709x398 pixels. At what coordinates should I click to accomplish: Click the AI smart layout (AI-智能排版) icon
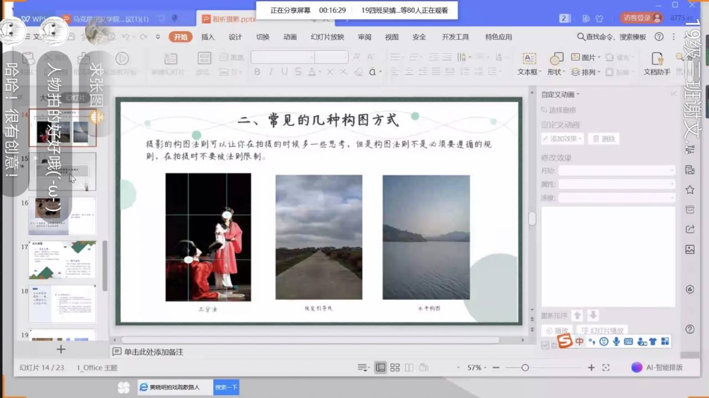coord(637,368)
